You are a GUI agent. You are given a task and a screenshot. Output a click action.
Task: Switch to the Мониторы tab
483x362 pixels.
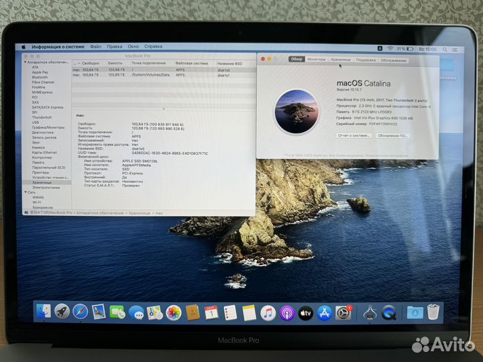[317, 59]
